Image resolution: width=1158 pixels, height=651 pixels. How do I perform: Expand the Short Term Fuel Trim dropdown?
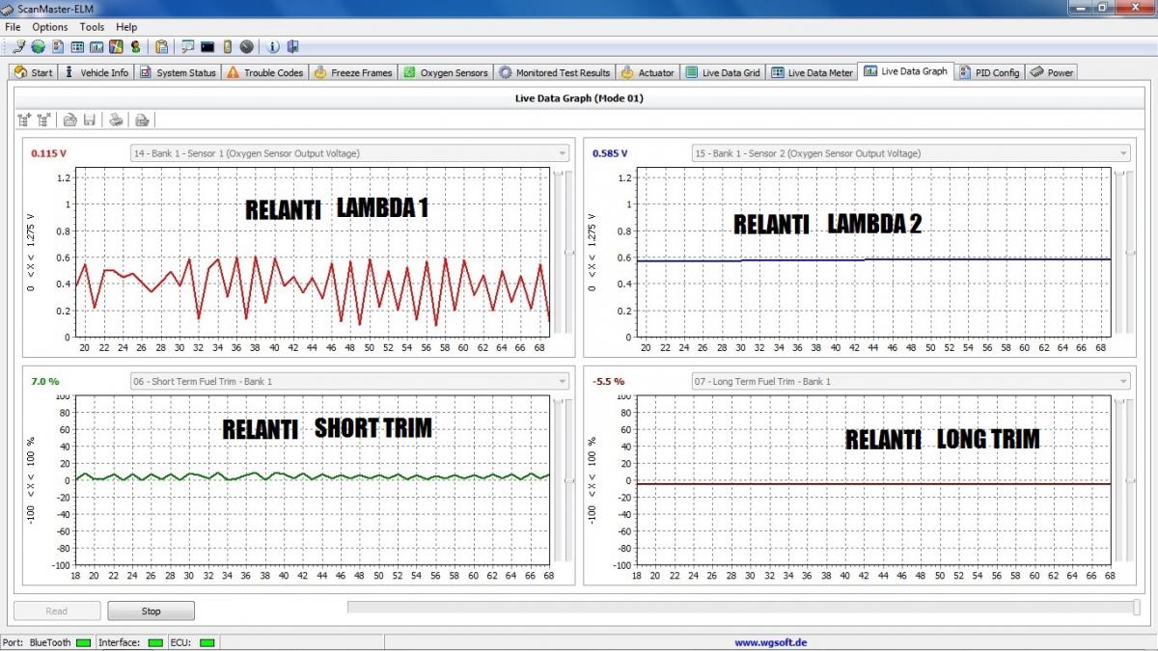coord(562,382)
